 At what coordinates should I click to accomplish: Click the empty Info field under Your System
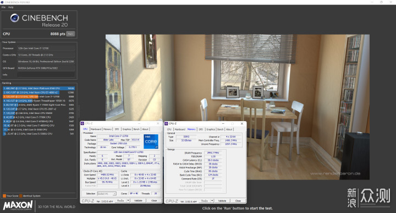(46, 75)
